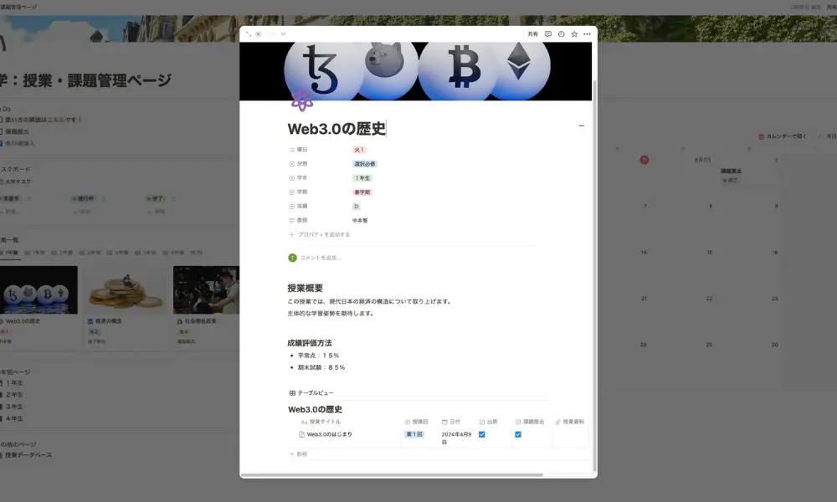The image size is (837, 502).
Task: Click the 授業日 column header icon
Action: [408, 422]
